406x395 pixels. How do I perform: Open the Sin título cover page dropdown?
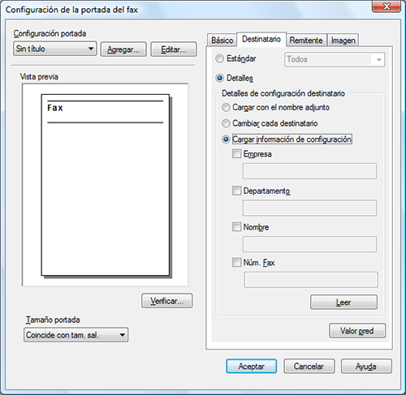point(55,49)
